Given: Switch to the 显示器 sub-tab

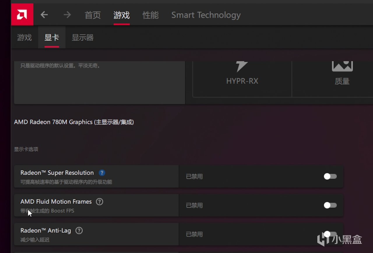Looking at the screenshot, I should (82, 38).
